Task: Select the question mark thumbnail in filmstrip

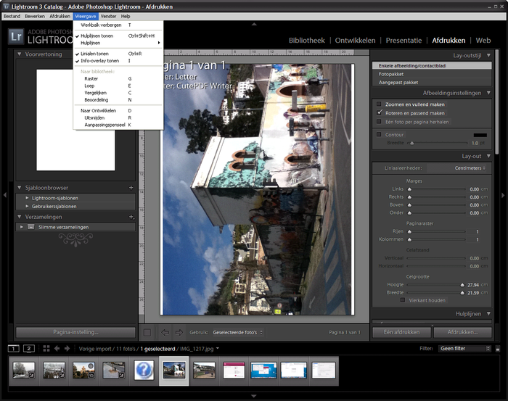Action: tap(143, 371)
